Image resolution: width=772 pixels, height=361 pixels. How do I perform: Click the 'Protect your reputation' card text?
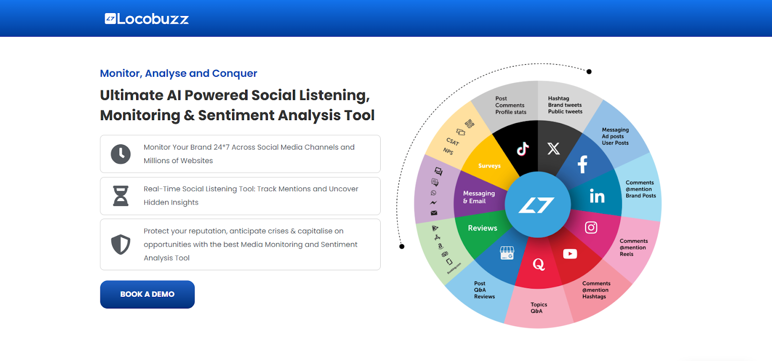[x=250, y=245]
